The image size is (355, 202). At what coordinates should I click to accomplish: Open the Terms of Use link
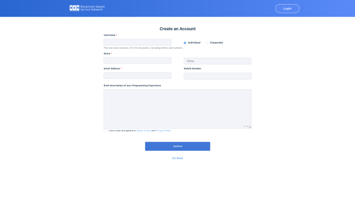click(144, 131)
